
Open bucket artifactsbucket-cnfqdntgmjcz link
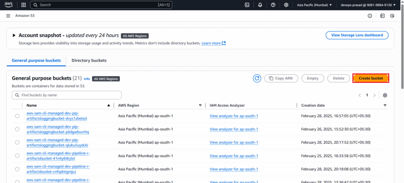click(x=58, y=169)
